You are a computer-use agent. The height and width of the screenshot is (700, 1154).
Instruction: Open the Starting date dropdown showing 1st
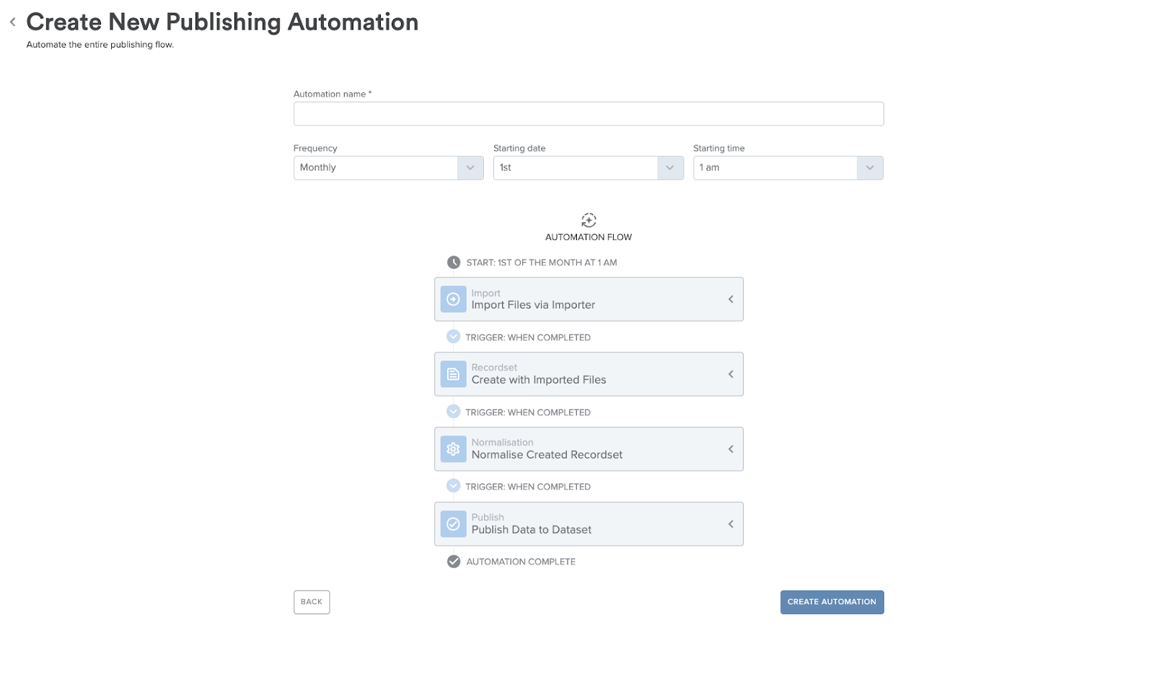[670, 167]
